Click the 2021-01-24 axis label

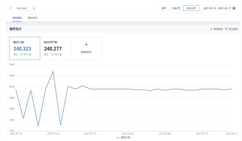click(53, 134)
